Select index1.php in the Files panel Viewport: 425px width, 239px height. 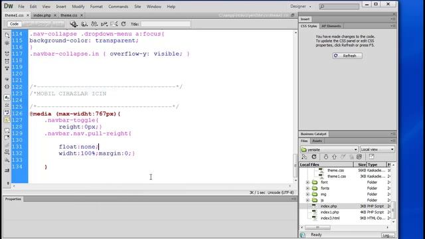[329, 212]
